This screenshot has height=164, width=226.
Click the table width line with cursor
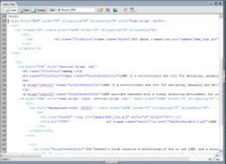coord(88,21)
